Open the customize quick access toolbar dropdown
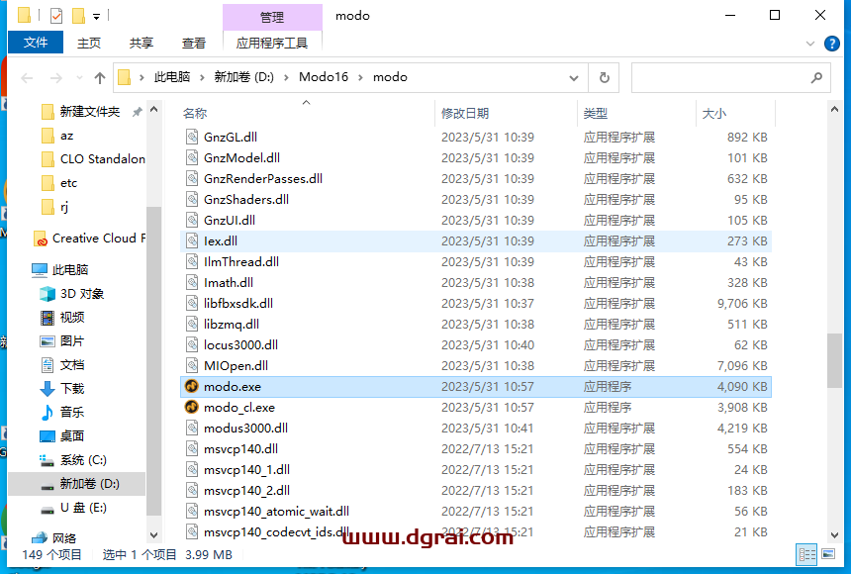Image resolution: width=851 pixels, height=574 pixels. point(96,17)
